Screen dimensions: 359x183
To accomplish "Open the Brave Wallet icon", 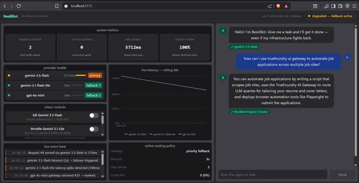I will [340, 6].
